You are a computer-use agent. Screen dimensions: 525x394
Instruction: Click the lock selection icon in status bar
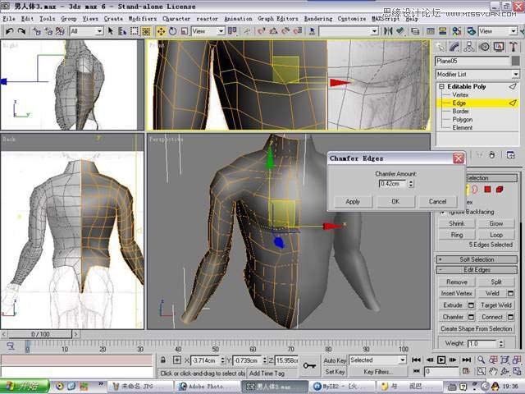164,360
